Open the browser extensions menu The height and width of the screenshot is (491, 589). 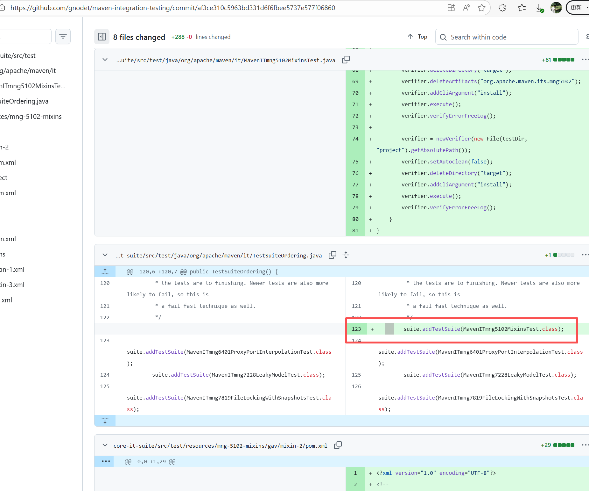pos(502,8)
